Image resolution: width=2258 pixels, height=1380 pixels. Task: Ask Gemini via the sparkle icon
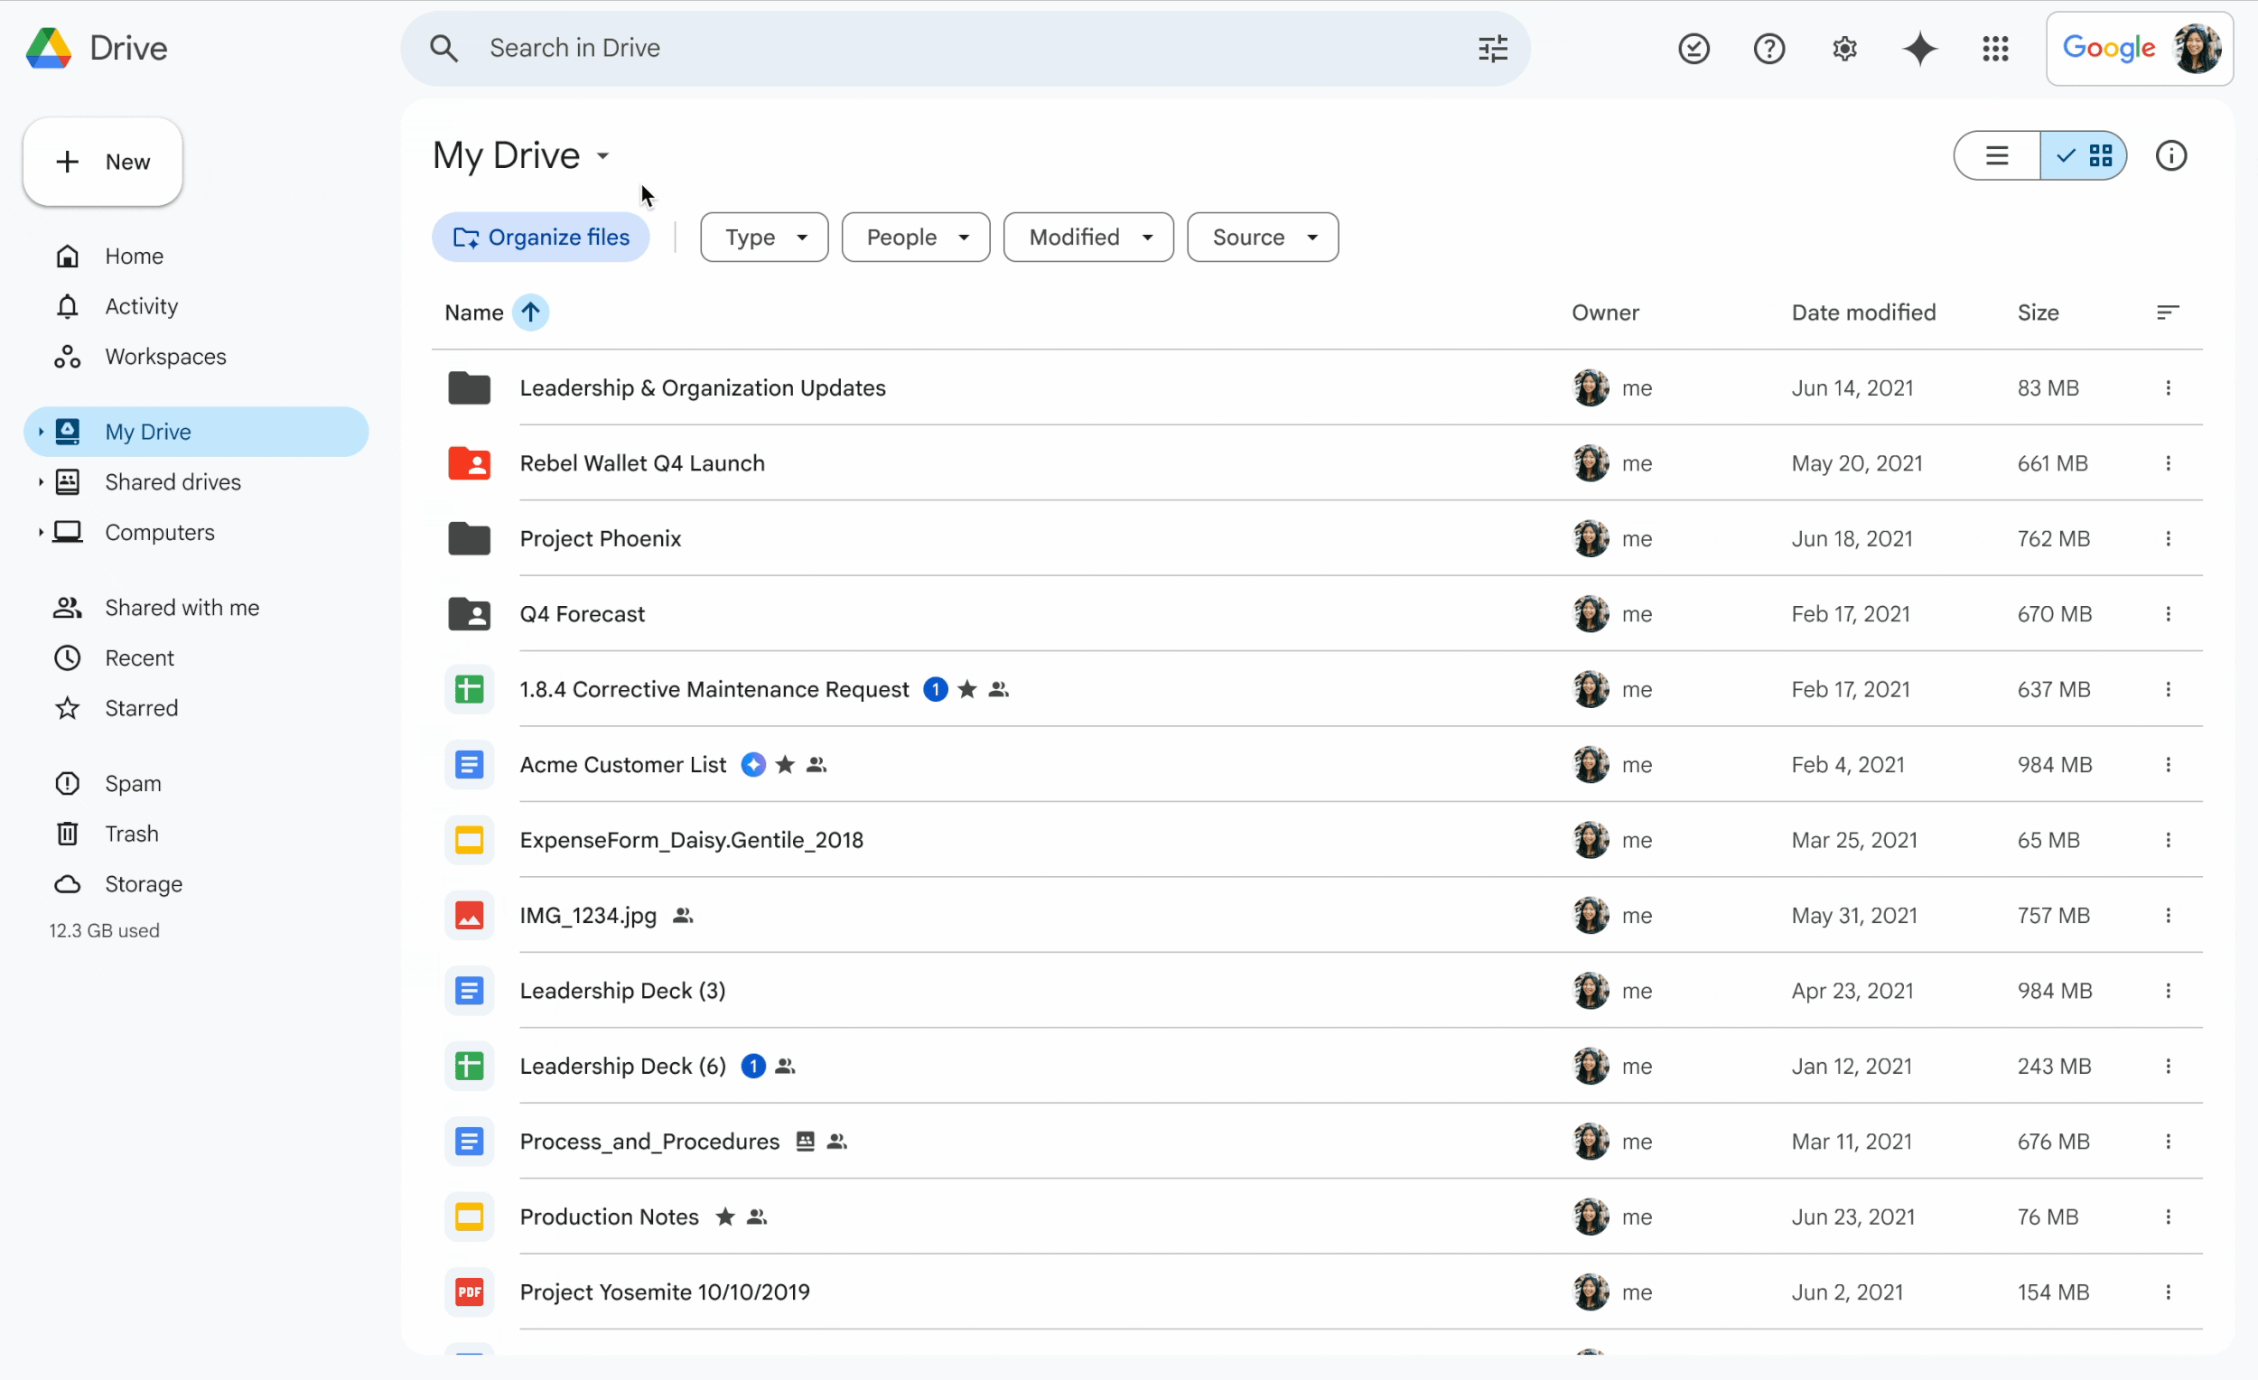1920,49
